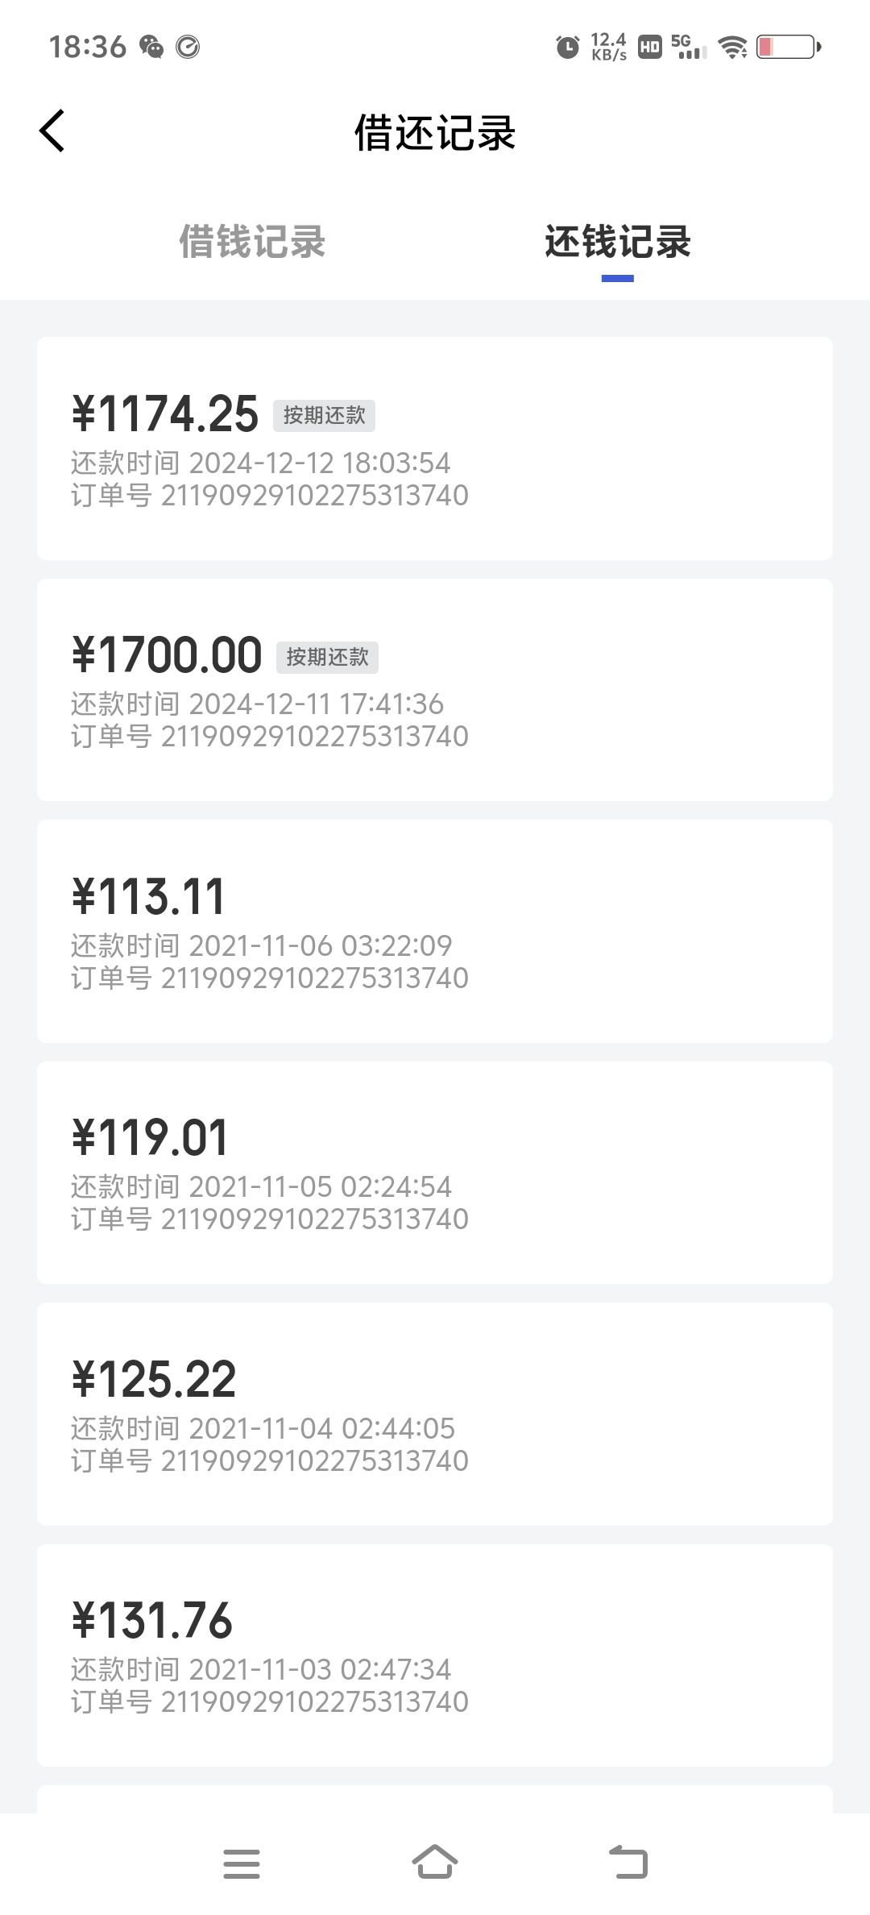Viewport: 870px width, 1915px height.
Task: Tap the alarm clock status icon
Action: (568, 47)
